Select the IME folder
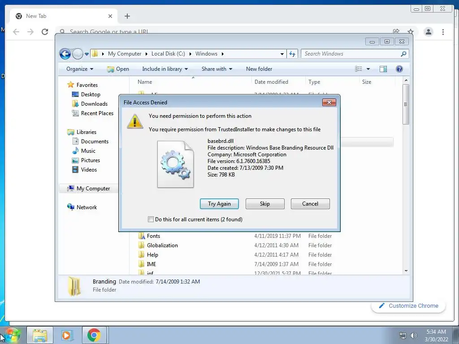The height and width of the screenshot is (344, 459). [152, 264]
